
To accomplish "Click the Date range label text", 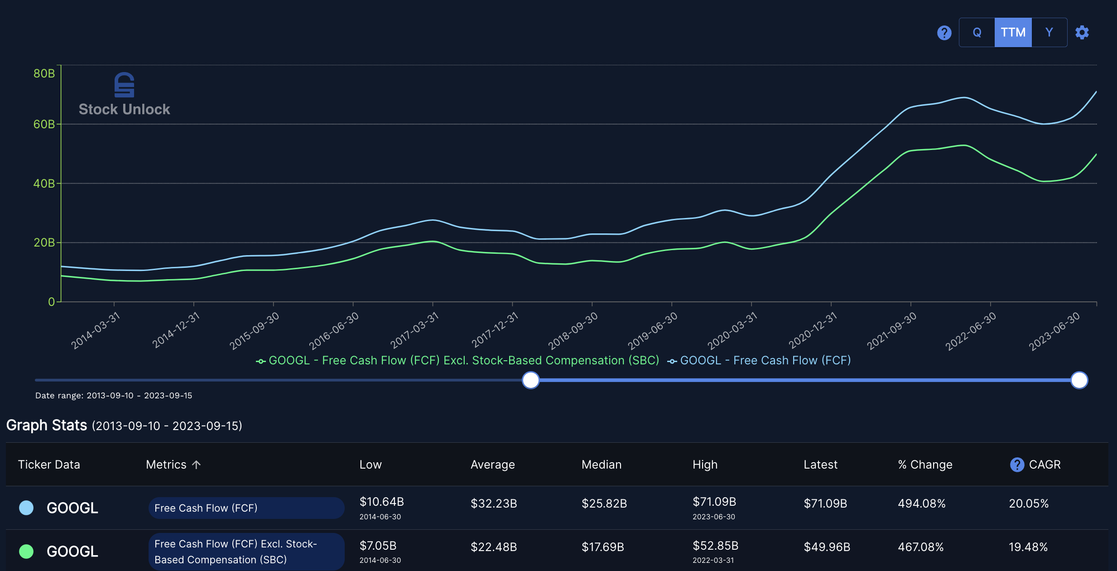I will (x=114, y=396).
